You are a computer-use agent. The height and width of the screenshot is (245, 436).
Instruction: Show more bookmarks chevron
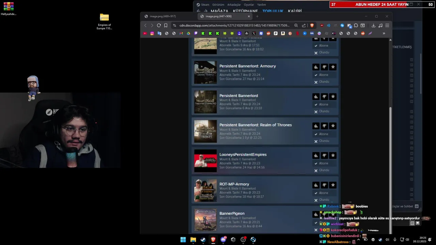coord(384,33)
